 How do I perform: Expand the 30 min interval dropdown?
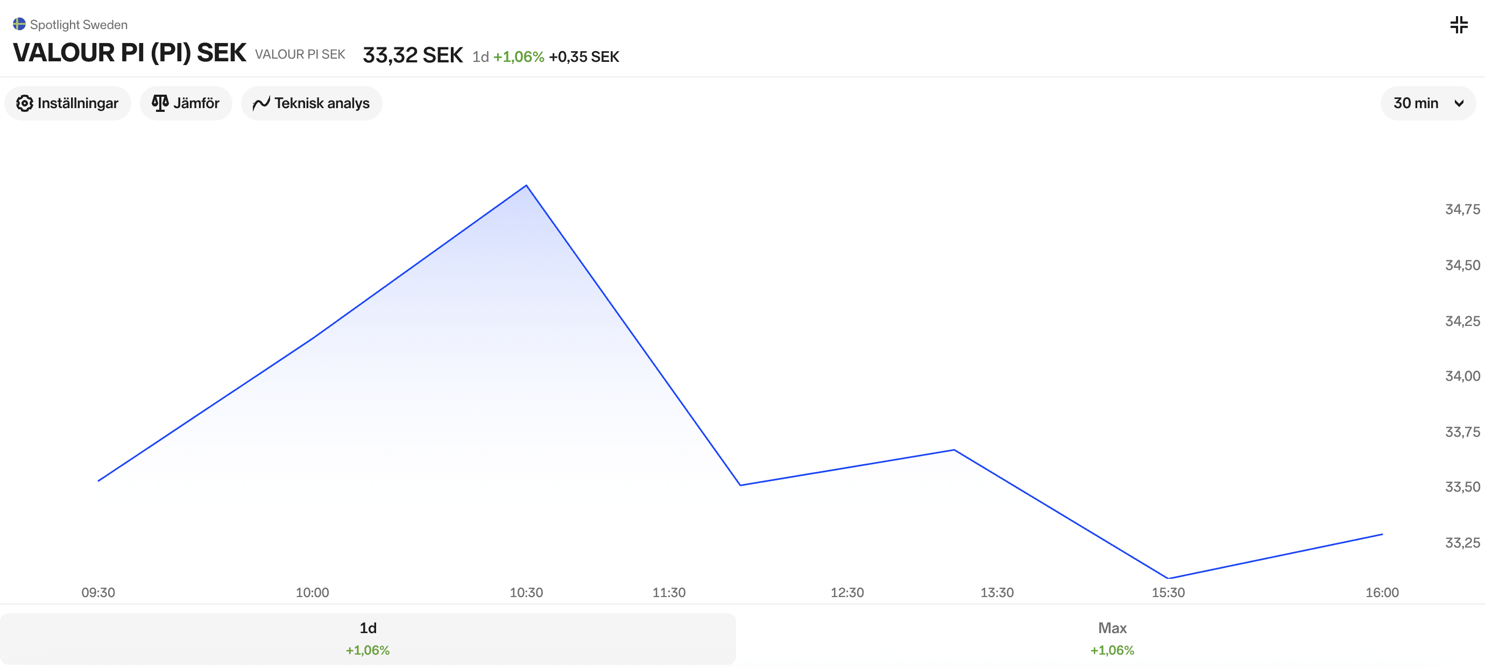tap(1427, 103)
